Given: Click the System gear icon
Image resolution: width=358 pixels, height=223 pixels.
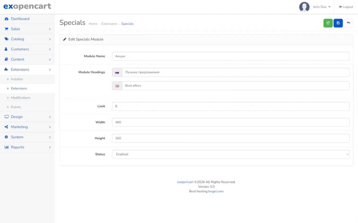Looking at the screenshot, I should pos(7,137).
